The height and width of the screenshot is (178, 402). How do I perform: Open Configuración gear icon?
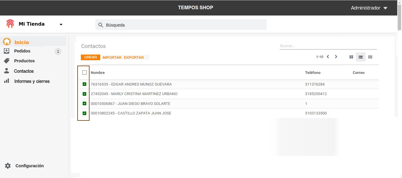coord(8,166)
